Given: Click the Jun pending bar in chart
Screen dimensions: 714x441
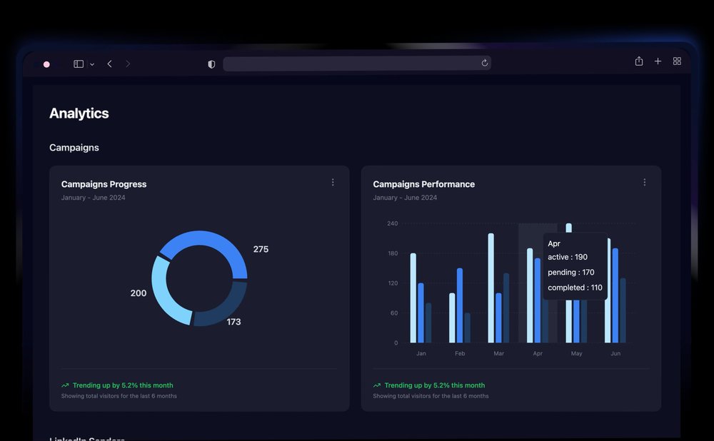Looking at the screenshot, I should (615, 295).
